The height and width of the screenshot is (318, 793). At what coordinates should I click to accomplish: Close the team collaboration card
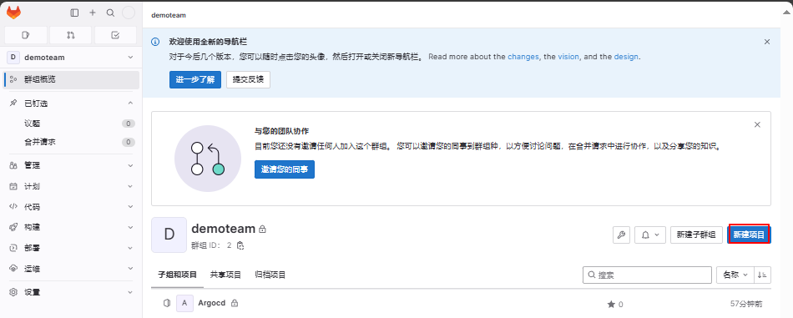click(x=757, y=124)
